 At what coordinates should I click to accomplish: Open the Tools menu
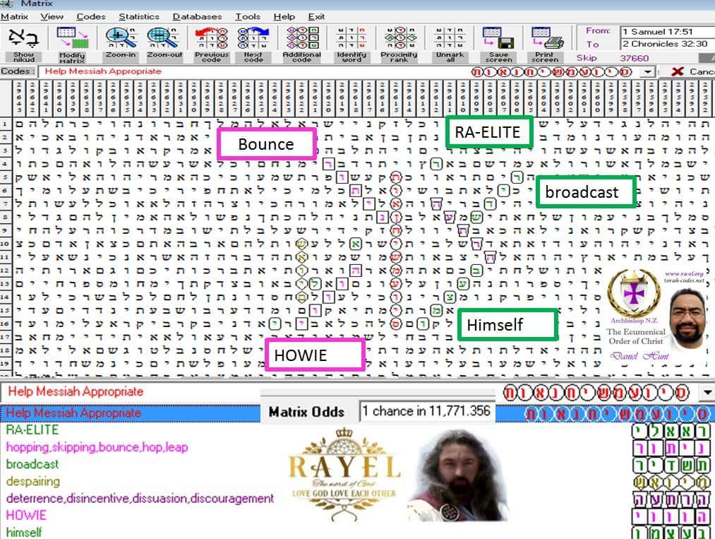[x=248, y=16]
